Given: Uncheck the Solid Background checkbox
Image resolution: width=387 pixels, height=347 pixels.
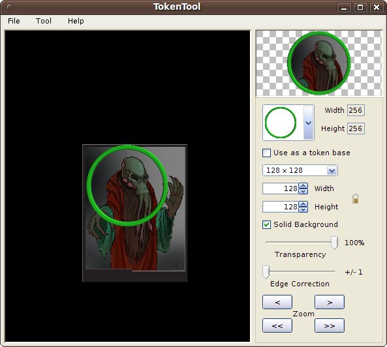Looking at the screenshot, I should [x=266, y=224].
